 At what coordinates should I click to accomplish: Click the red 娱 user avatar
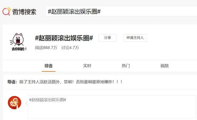pos(14,102)
